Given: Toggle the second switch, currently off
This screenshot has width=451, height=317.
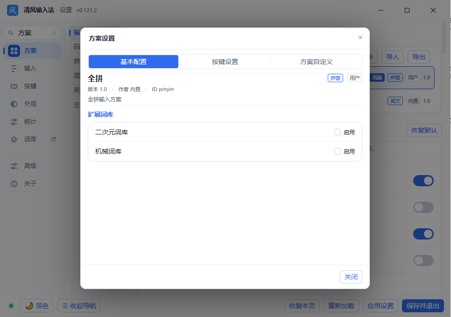Looking at the screenshot, I should click(423, 207).
